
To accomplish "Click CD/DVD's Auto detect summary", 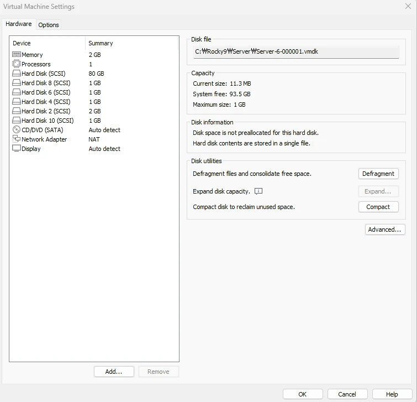I will (104, 130).
